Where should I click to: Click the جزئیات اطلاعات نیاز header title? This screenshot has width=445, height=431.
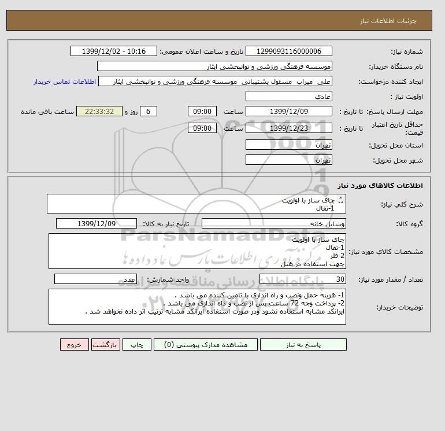pyautogui.click(x=388, y=21)
